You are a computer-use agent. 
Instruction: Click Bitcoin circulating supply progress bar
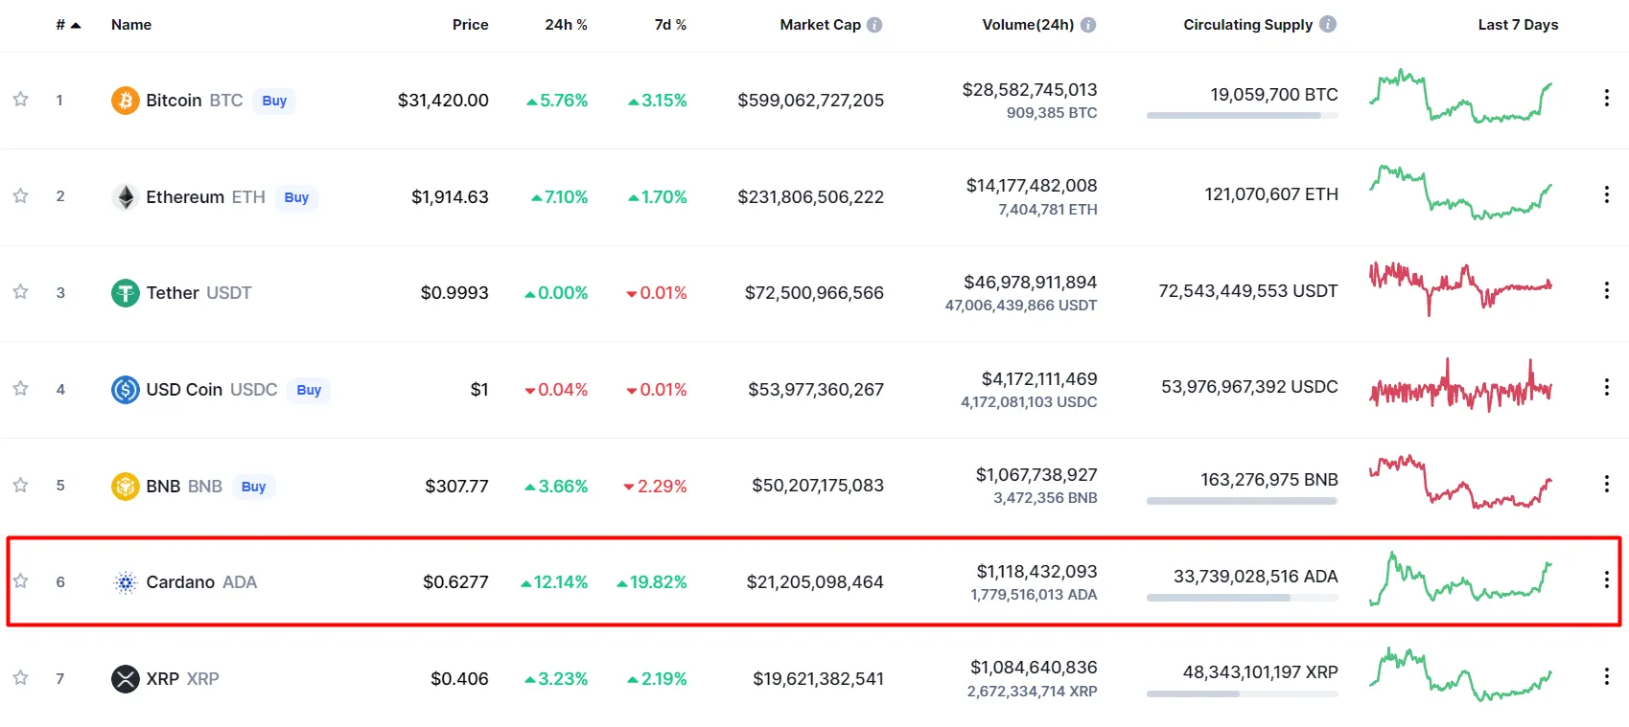[x=1242, y=116]
